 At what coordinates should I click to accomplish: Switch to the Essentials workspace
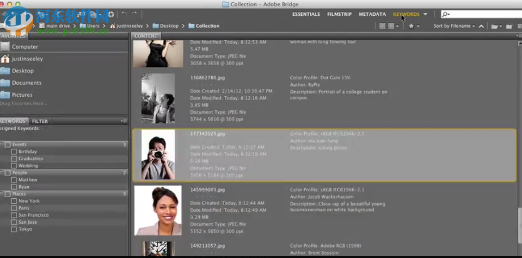pos(306,14)
